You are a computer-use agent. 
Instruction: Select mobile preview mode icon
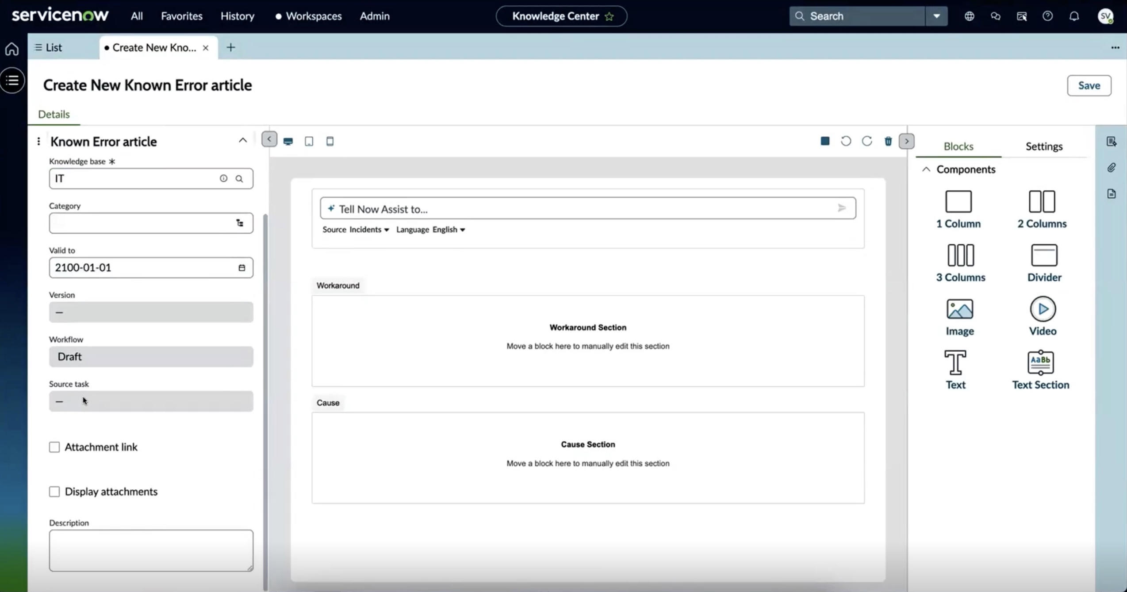pos(330,141)
